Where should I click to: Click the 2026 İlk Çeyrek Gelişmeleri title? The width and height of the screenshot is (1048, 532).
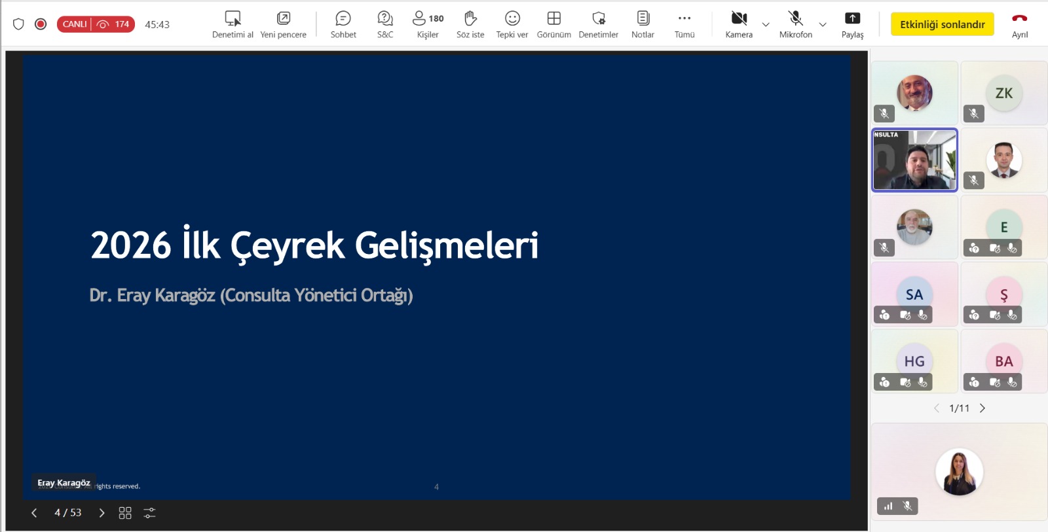point(314,246)
